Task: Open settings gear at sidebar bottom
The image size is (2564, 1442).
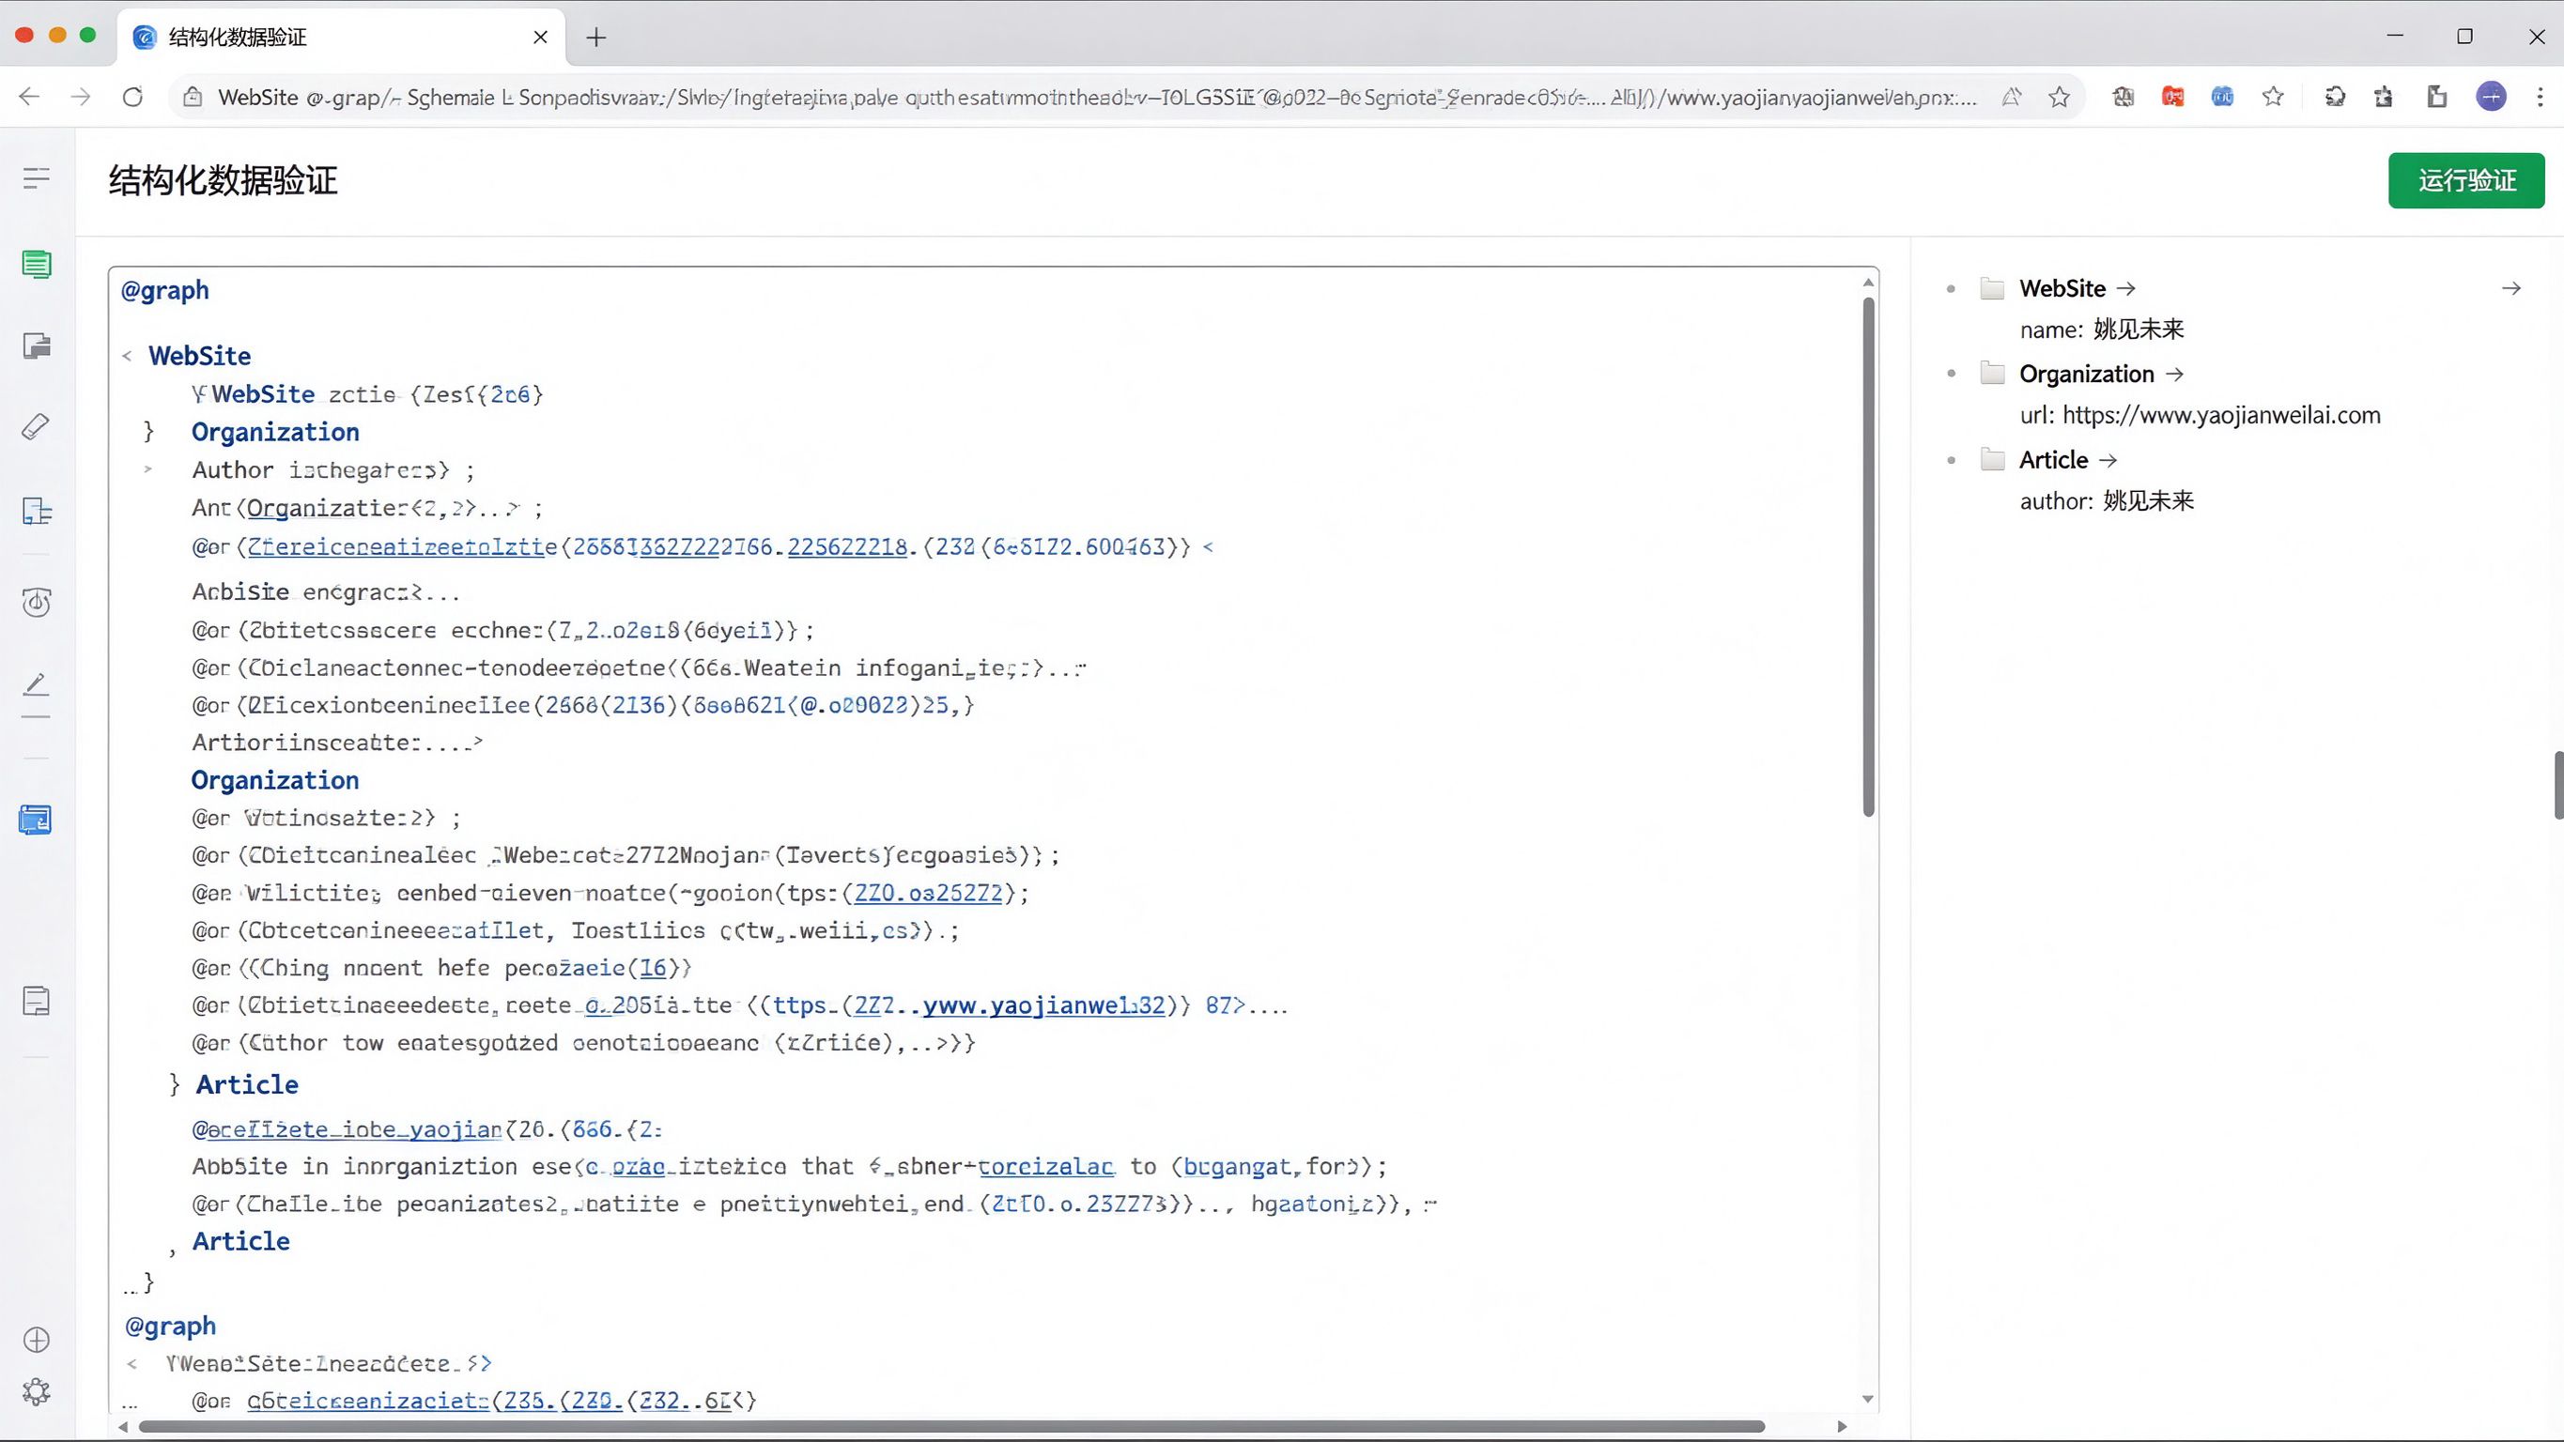Action: (36, 1391)
